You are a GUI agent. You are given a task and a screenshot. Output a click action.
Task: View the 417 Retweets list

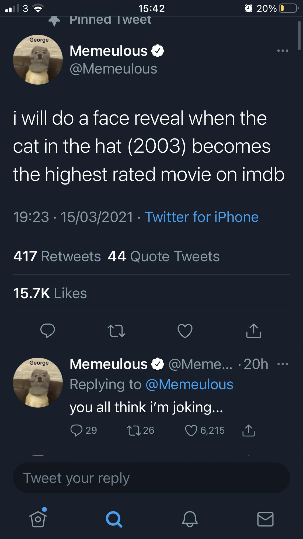click(57, 256)
